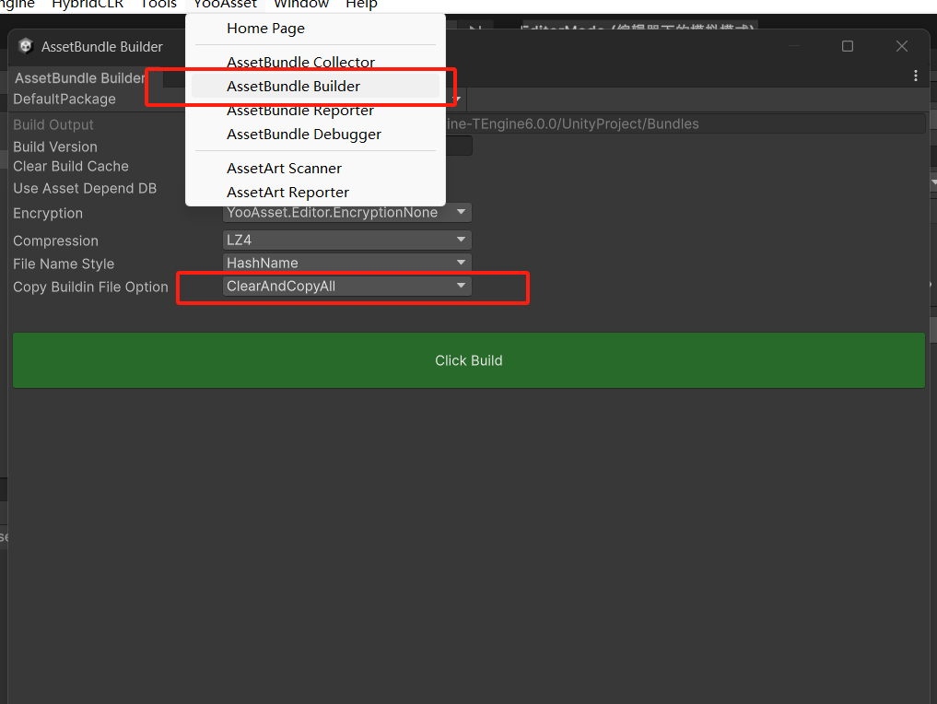This screenshot has height=704, width=937.
Task: Maximize the AssetBundle Builder window
Action: pos(848,46)
